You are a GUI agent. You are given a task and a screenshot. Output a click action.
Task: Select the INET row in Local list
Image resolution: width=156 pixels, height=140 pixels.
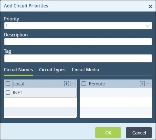[x=40, y=92]
